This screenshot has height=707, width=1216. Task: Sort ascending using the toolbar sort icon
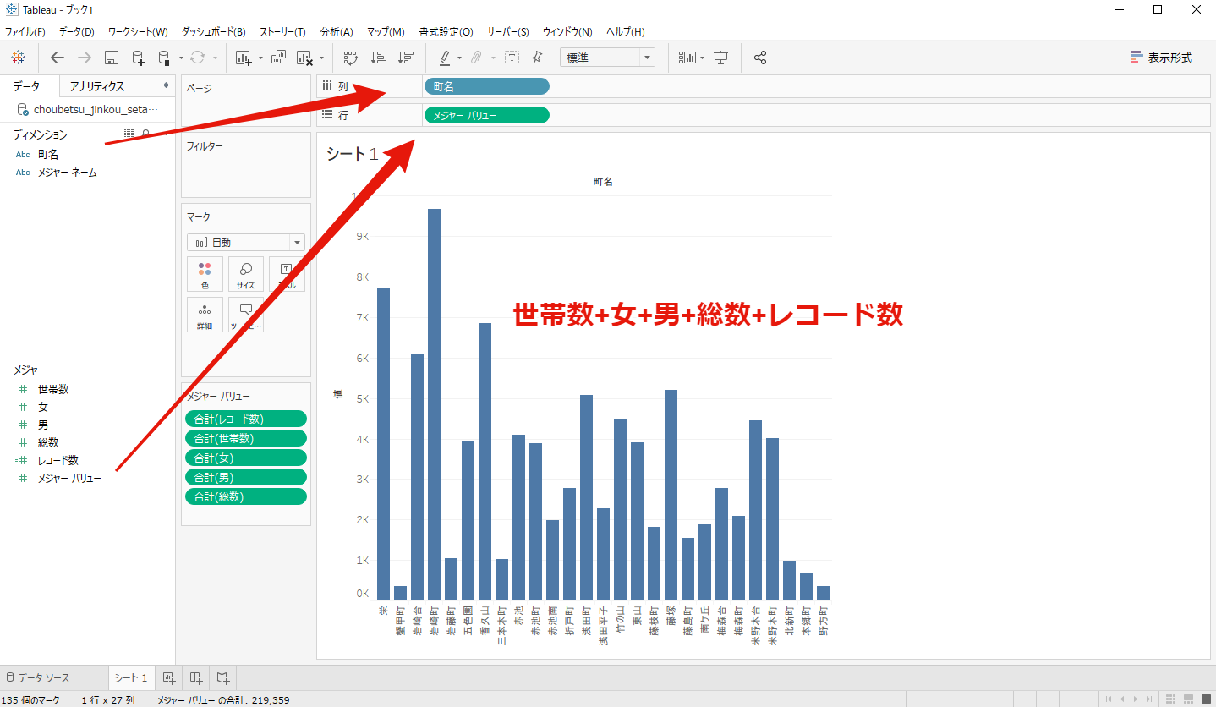point(379,58)
